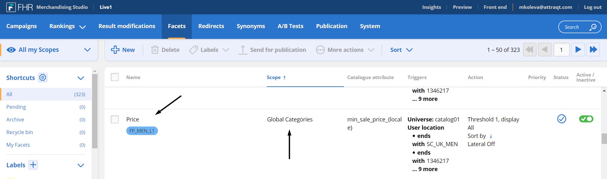The height and width of the screenshot is (179, 607).
Task: Tick the checkbox for the Price facet
Action: point(115,119)
